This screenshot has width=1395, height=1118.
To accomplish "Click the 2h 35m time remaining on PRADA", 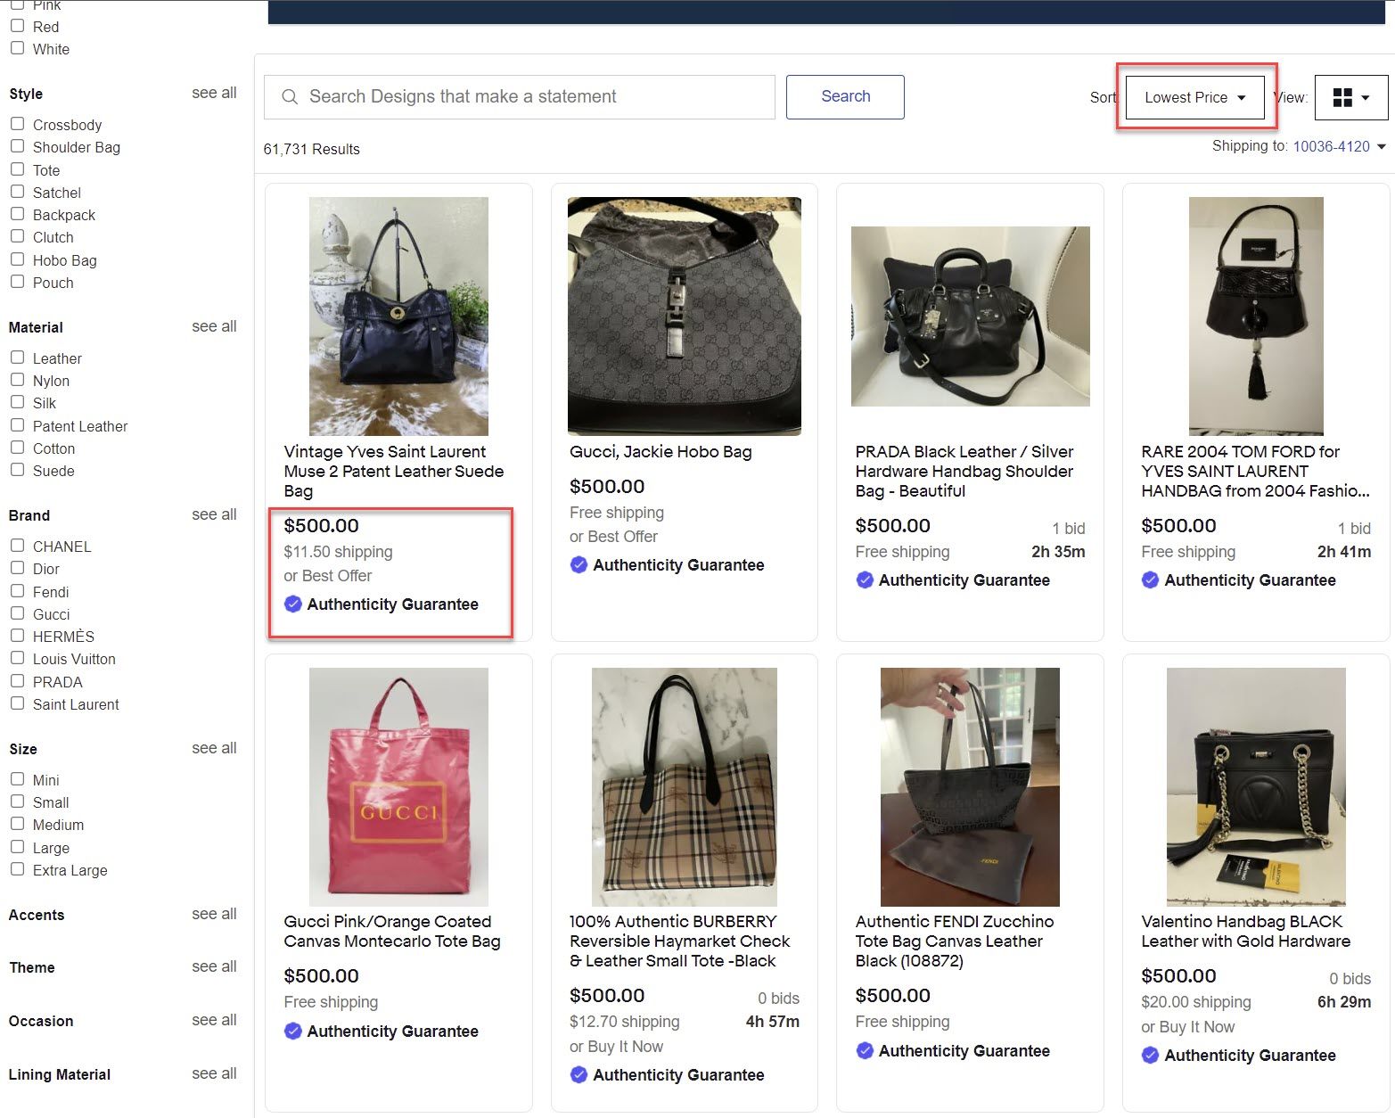I will [1058, 552].
